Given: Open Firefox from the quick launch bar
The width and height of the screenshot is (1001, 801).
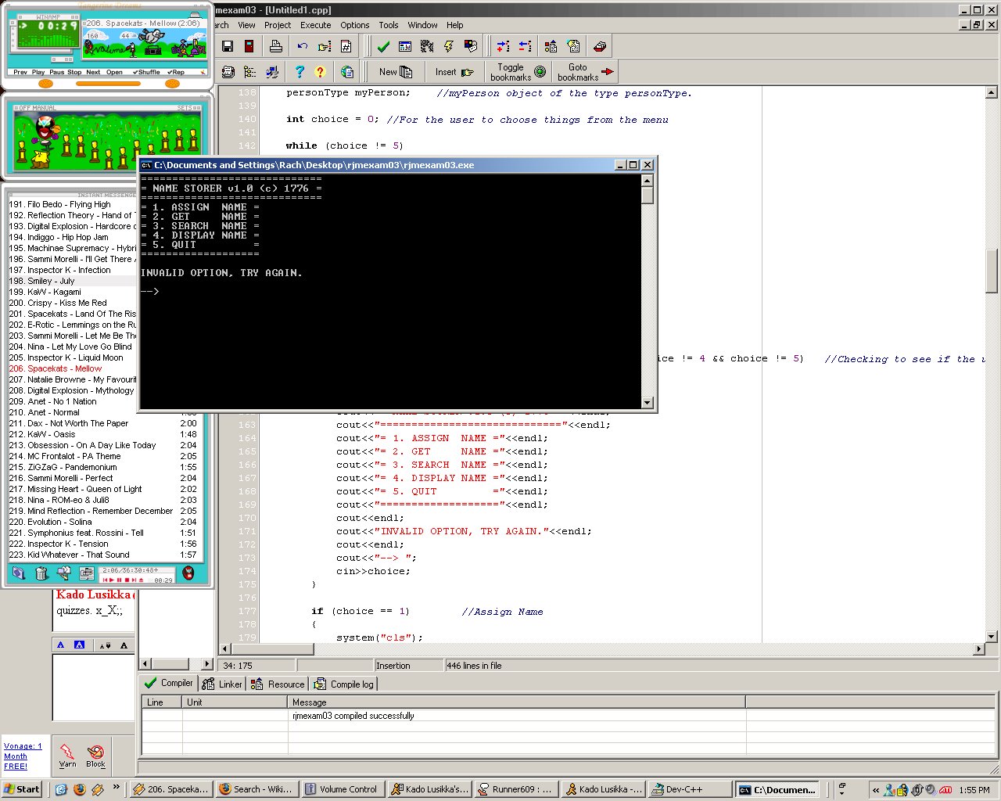Looking at the screenshot, I should (x=79, y=789).
